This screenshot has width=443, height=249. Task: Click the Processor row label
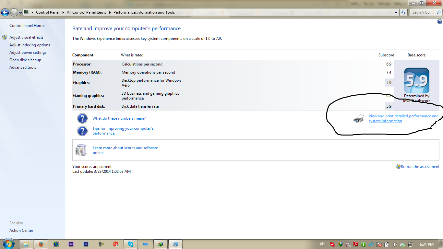point(82,64)
